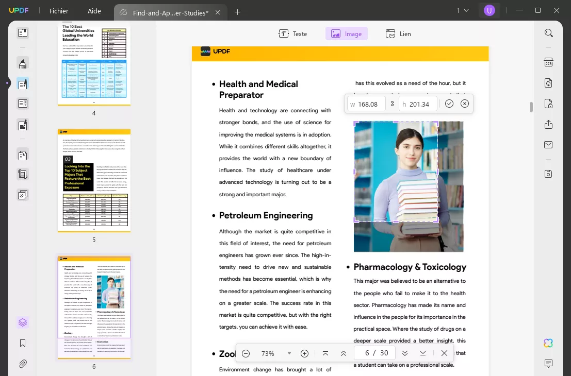
Task: Click the Pharmacology & Toxicology heading
Action: pos(410,267)
